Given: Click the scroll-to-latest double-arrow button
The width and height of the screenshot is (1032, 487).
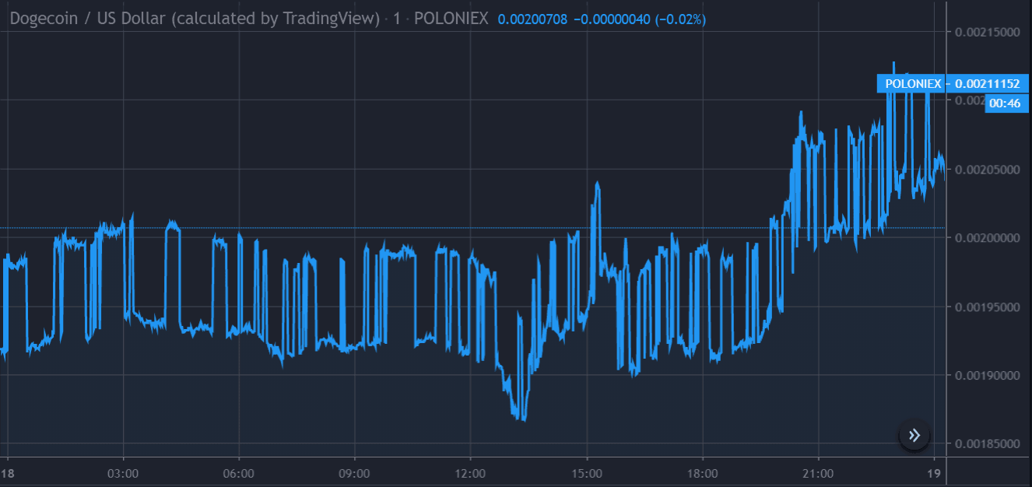Looking at the screenshot, I should (x=914, y=435).
